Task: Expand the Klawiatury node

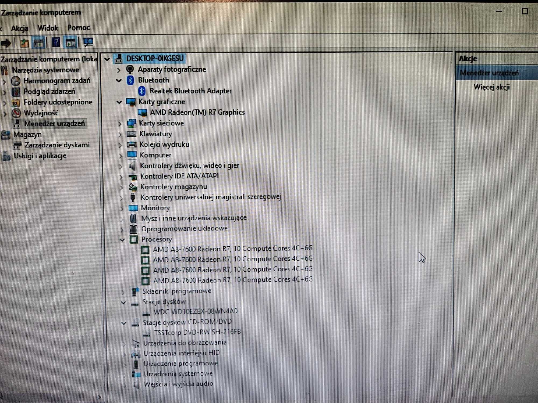Action: [x=120, y=134]
